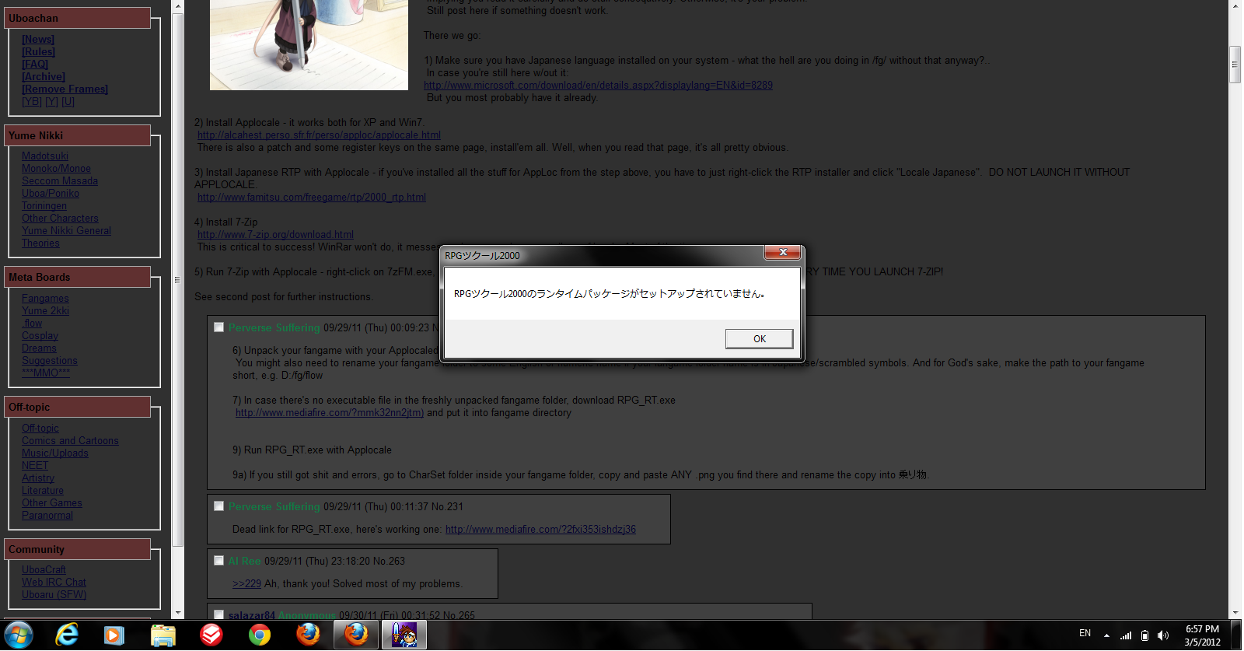Show hidden system tray icons
This screenshot has width=1244, height=651.
(1106, 635)
